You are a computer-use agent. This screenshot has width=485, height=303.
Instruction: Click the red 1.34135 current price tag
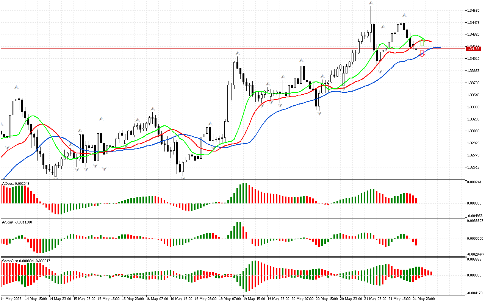[474, 48]
